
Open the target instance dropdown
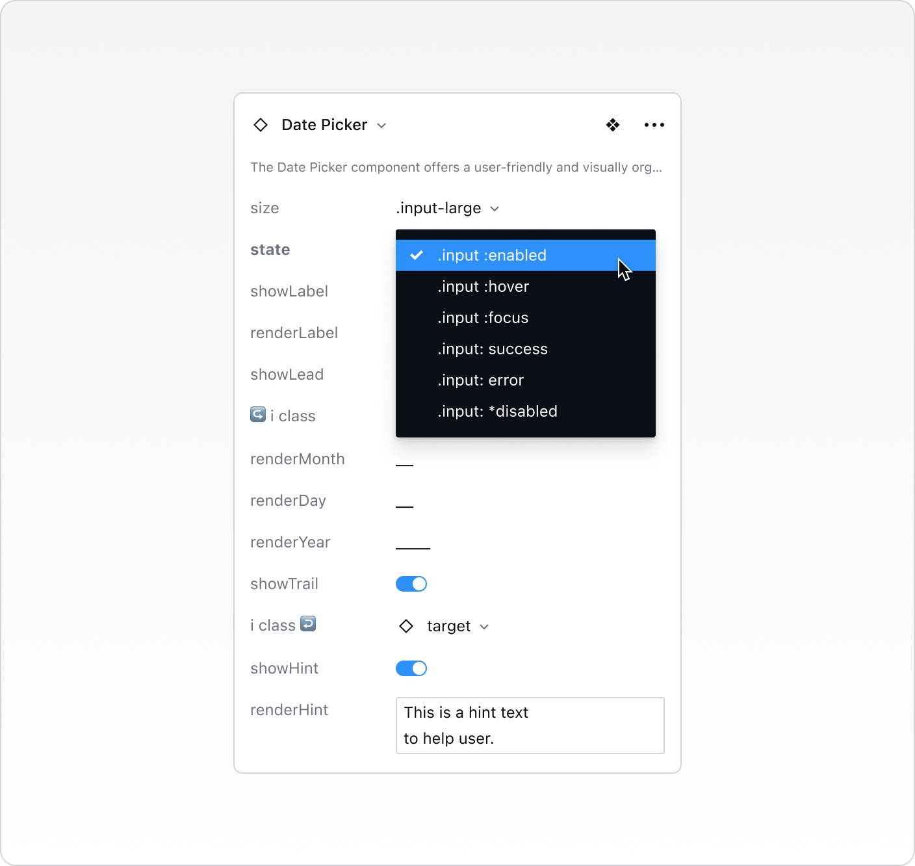[457, 627]
